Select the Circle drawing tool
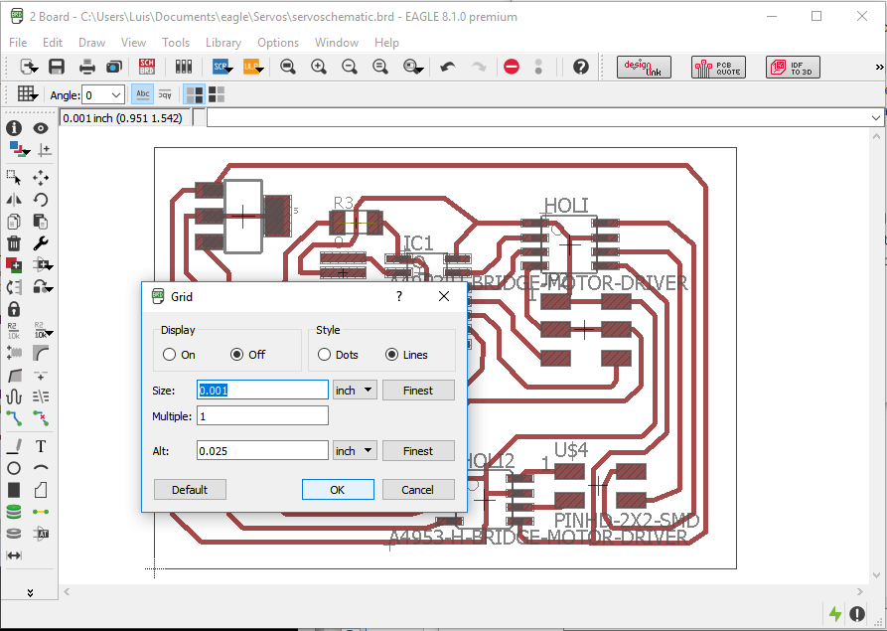The image size is (887, 631). [14, 468]
